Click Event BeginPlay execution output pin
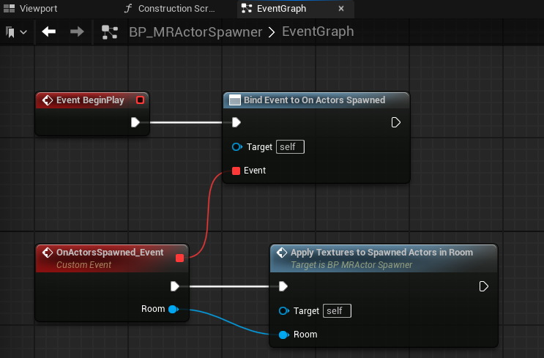 pyautogui.click(x=135, y=122)
